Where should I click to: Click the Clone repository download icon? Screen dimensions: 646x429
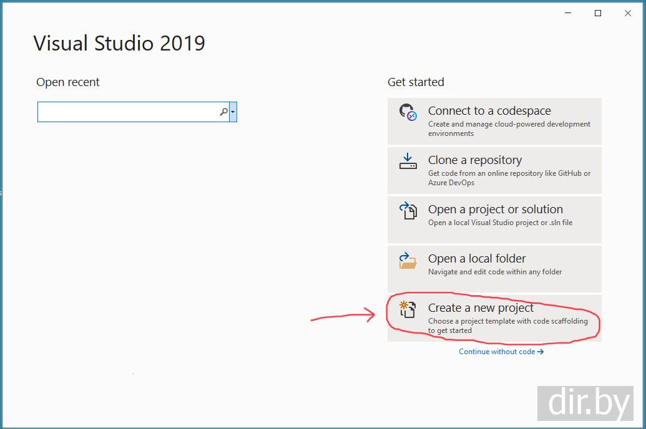[x=408, y=161]
